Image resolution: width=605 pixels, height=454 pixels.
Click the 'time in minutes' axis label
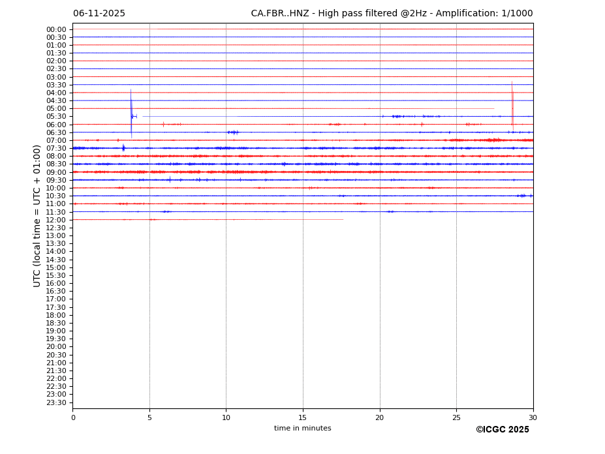(x=302, y=429)
